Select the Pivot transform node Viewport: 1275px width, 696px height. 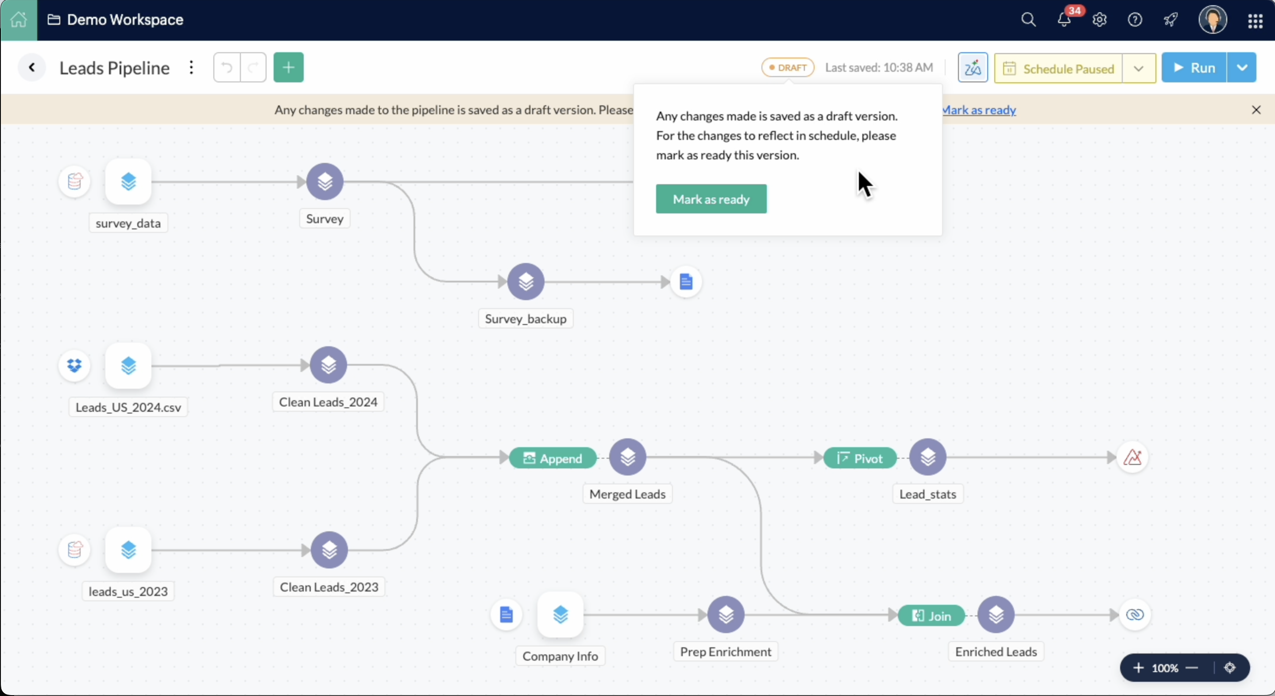coord(860,458)
